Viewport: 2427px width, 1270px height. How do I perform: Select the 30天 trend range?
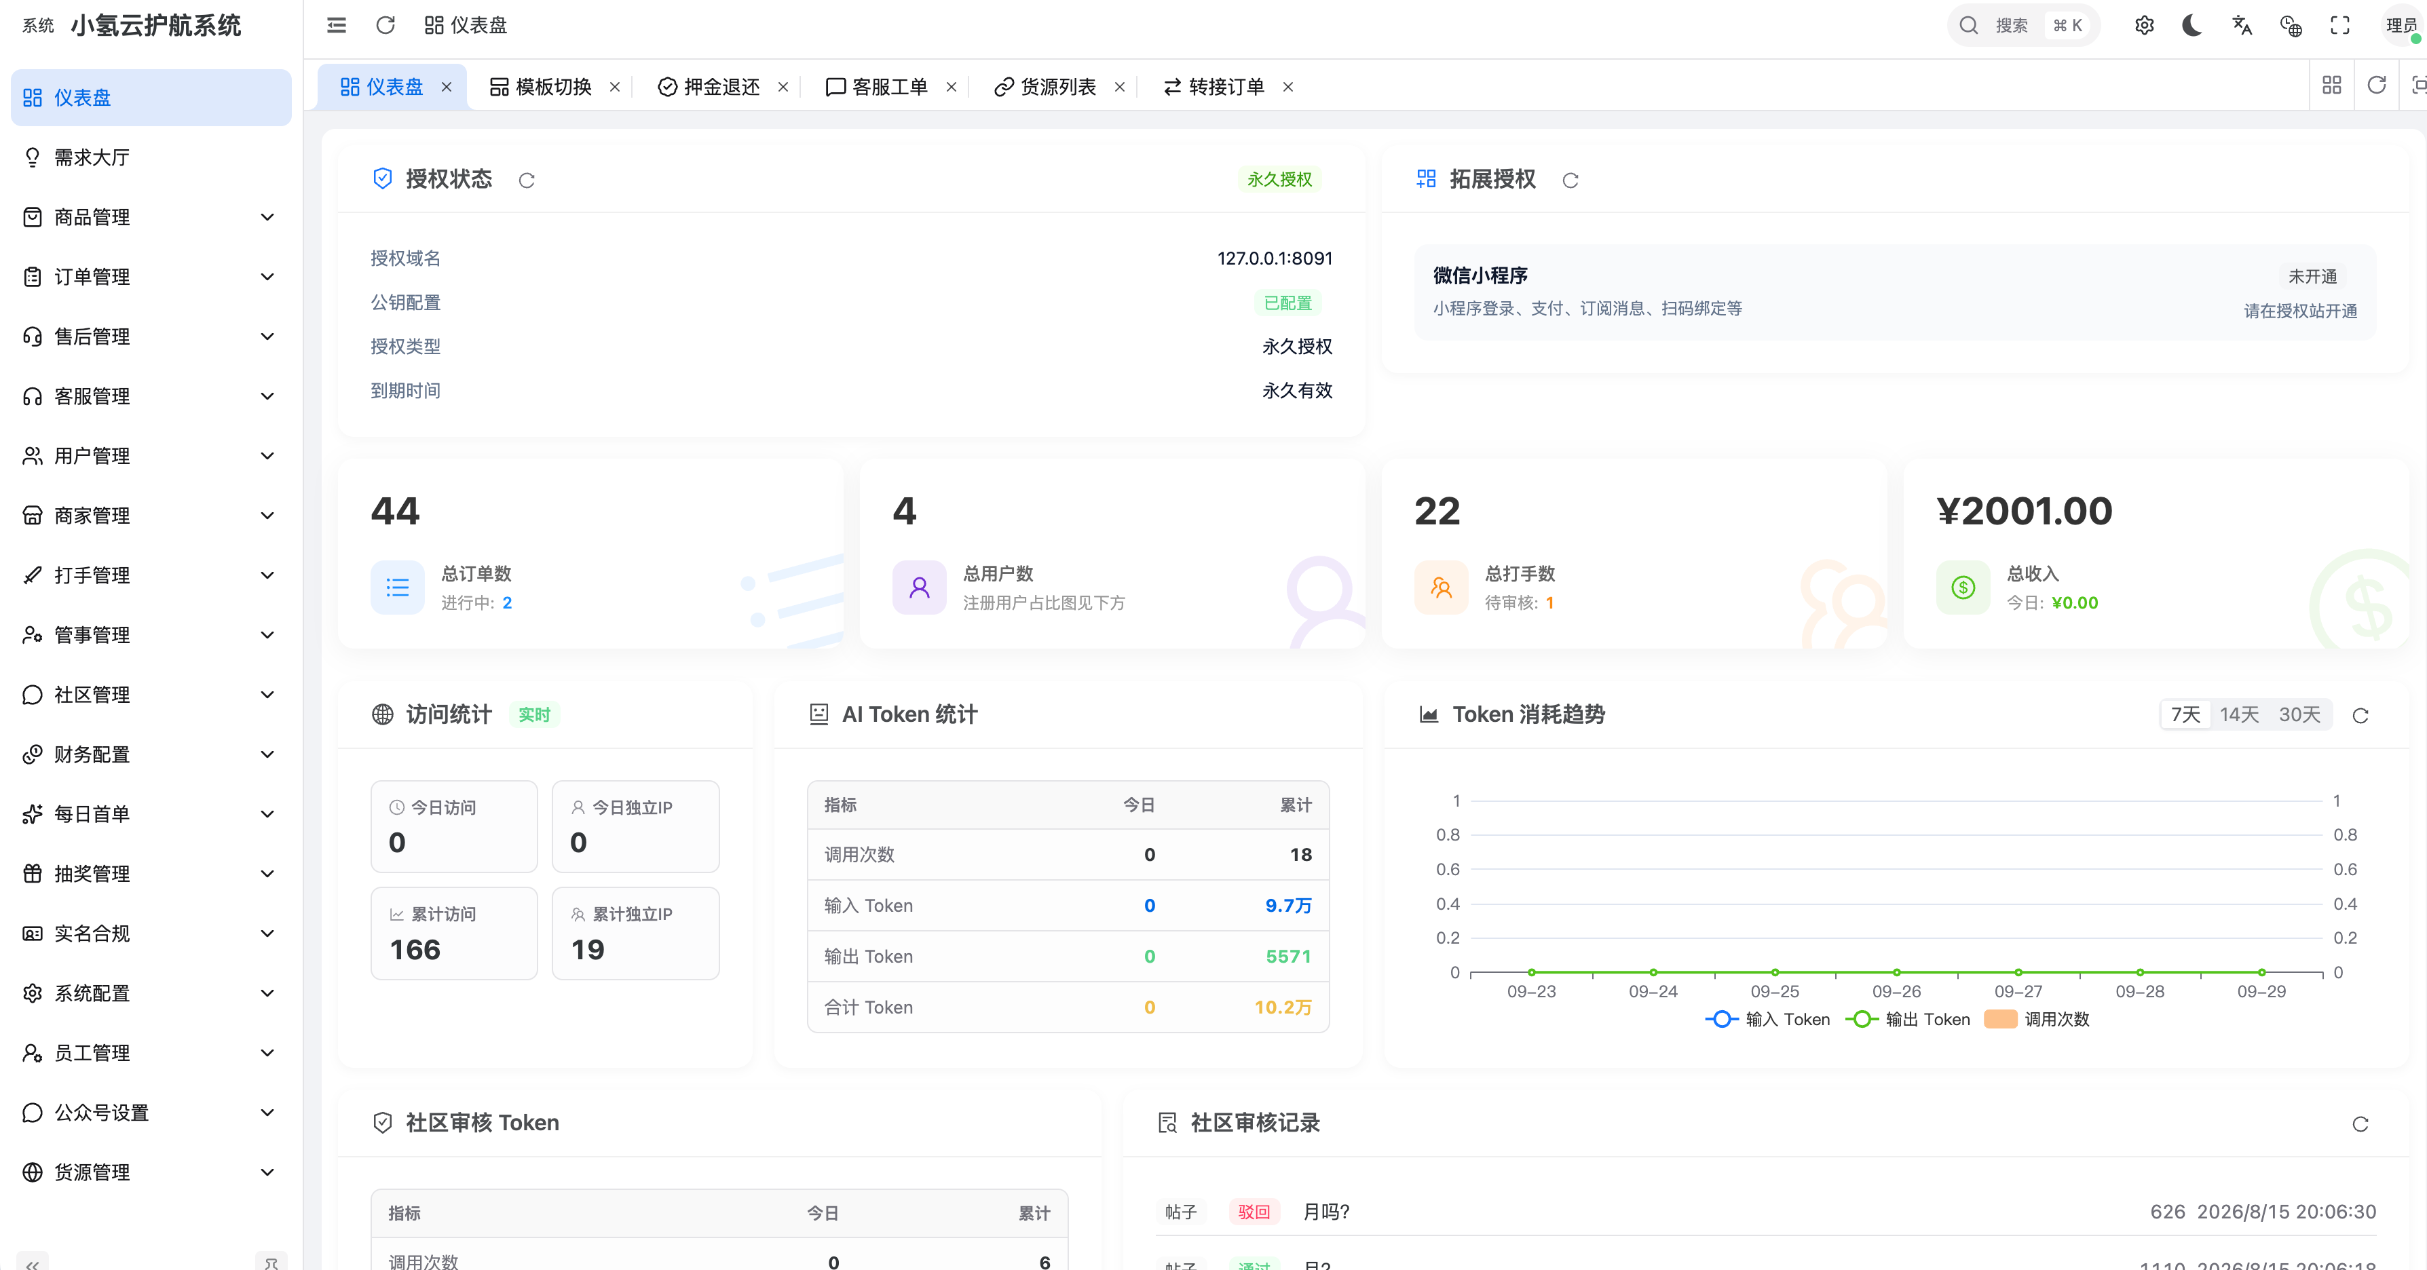[x=2300, y=714]
